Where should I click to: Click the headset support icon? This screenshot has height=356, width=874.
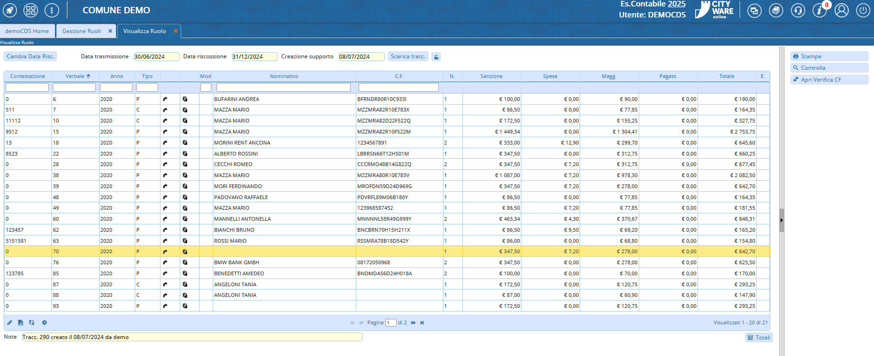coord(798,10)
